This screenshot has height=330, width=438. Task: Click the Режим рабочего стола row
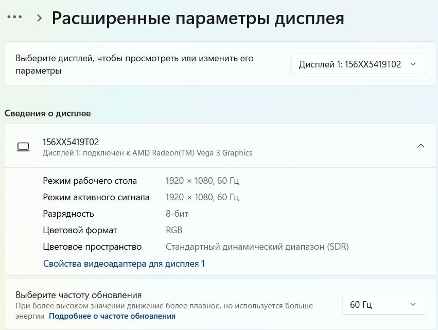tap(90, 181)
